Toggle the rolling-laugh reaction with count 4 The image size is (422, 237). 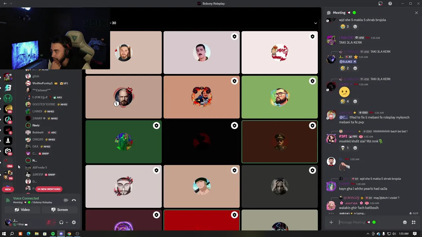click(x=345, y=101)
